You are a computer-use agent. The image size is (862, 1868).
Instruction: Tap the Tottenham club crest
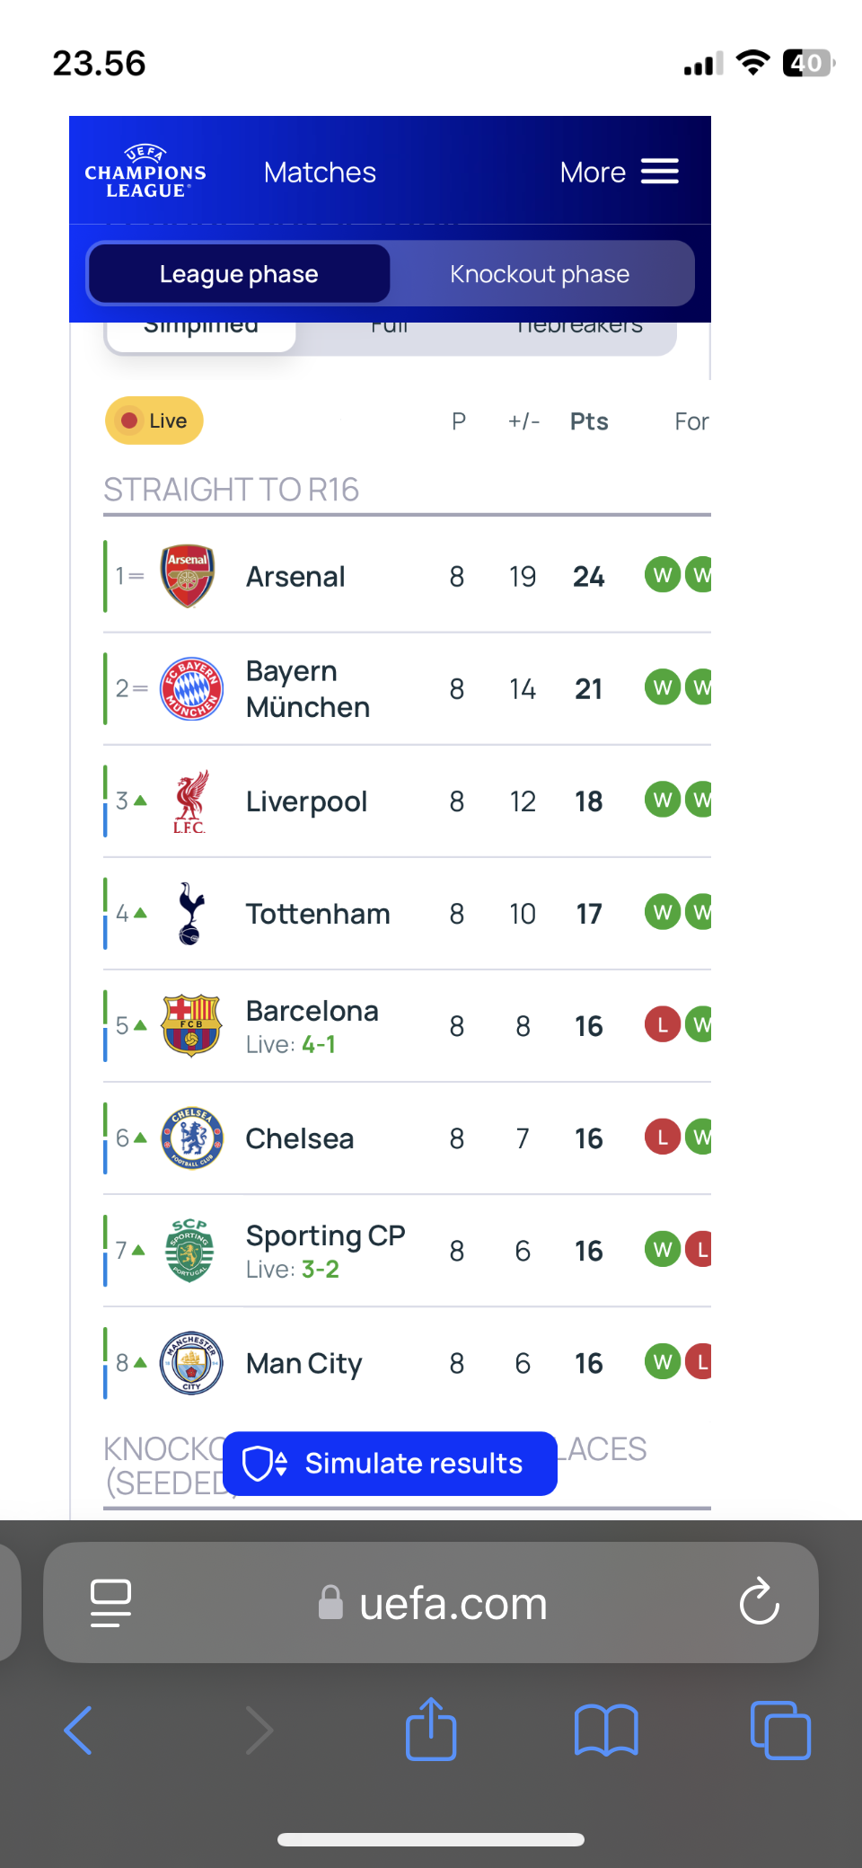click(190, 913)
